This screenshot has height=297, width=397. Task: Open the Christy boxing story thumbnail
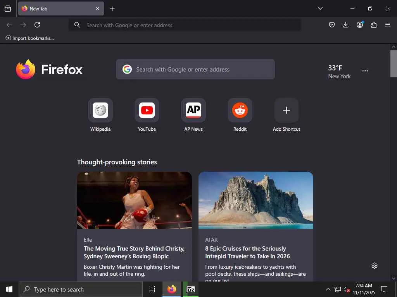(135, 200)
